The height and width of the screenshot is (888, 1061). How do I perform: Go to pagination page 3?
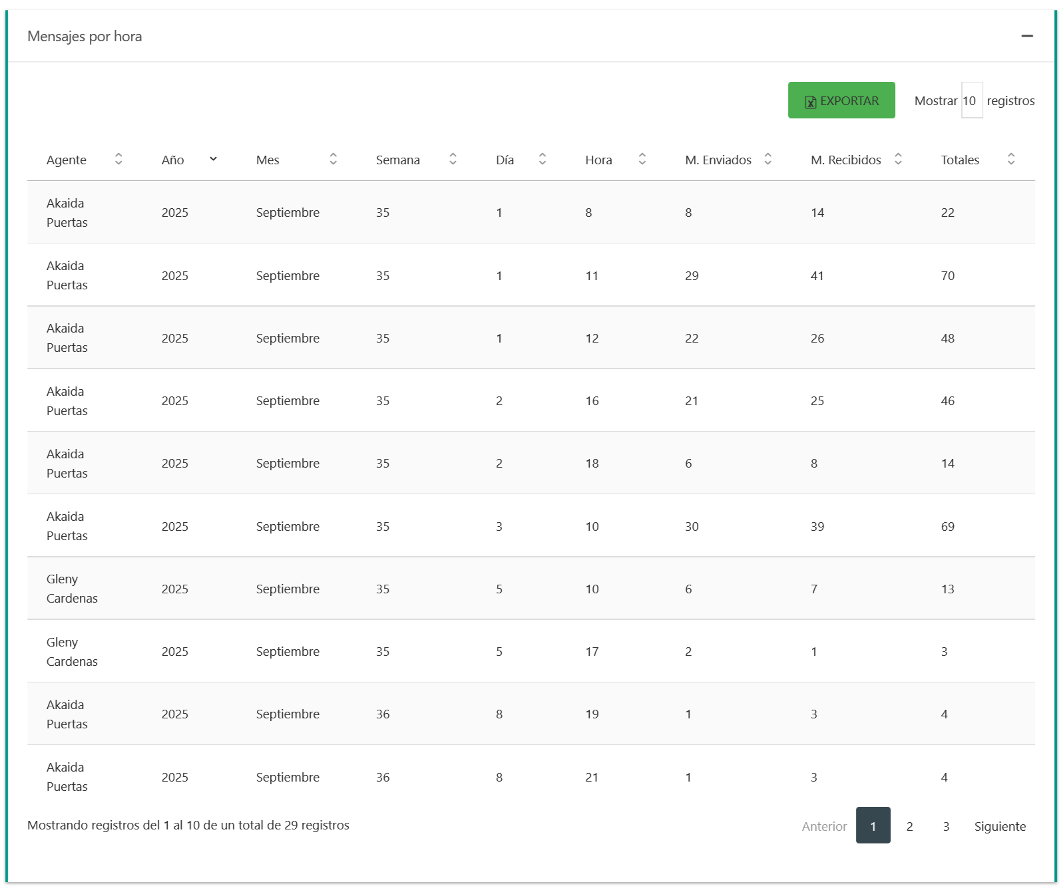point(946,826)
